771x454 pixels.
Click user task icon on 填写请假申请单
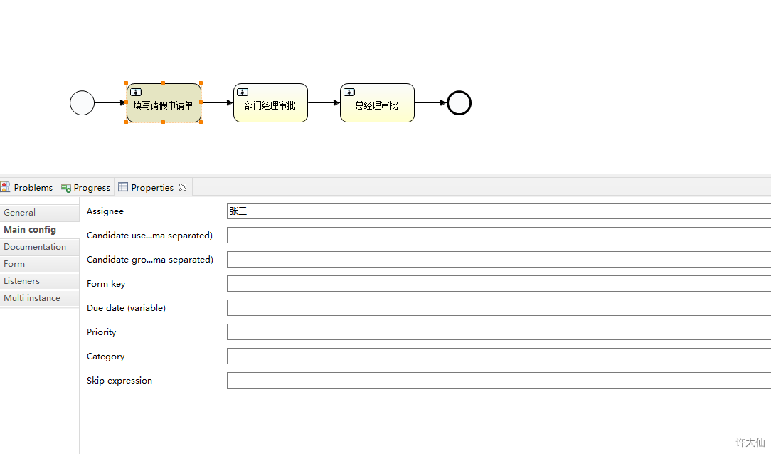click(136, 92)
